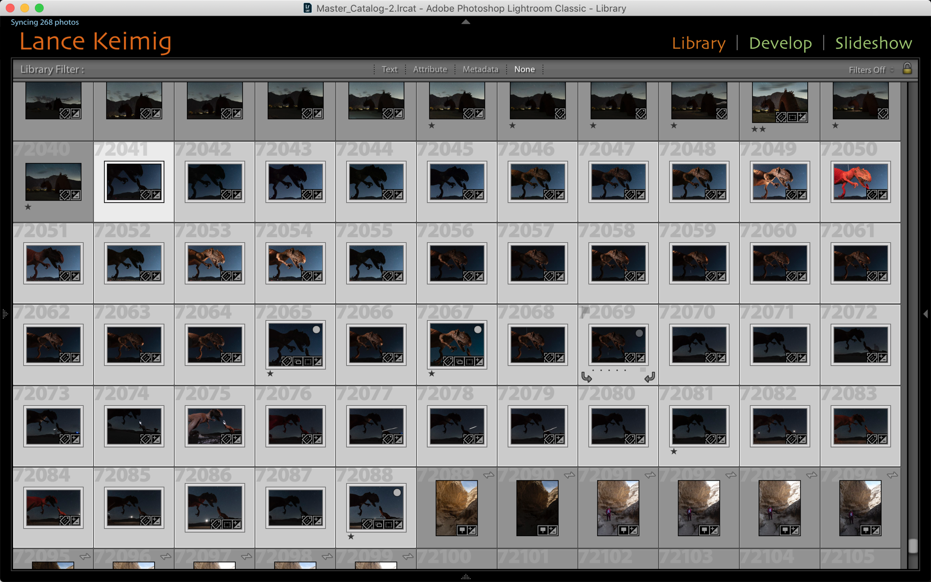Click the develop adjustments badge on photo 72050
This screenshot has height=582, width=931.
[882, 195]
